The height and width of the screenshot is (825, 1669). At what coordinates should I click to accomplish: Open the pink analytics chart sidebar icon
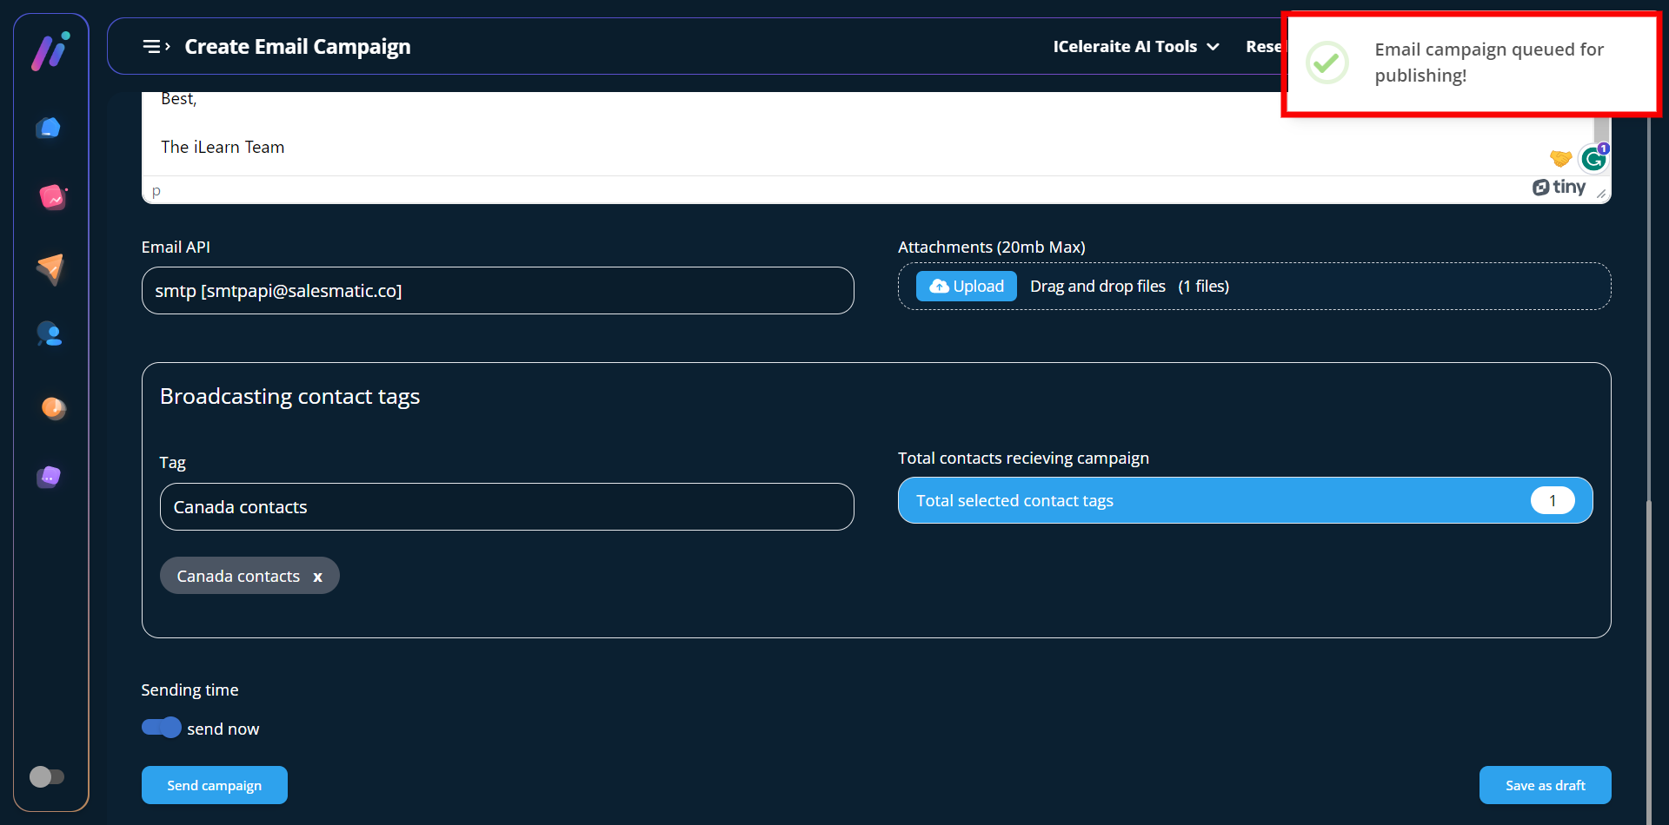tap(51, 197)
